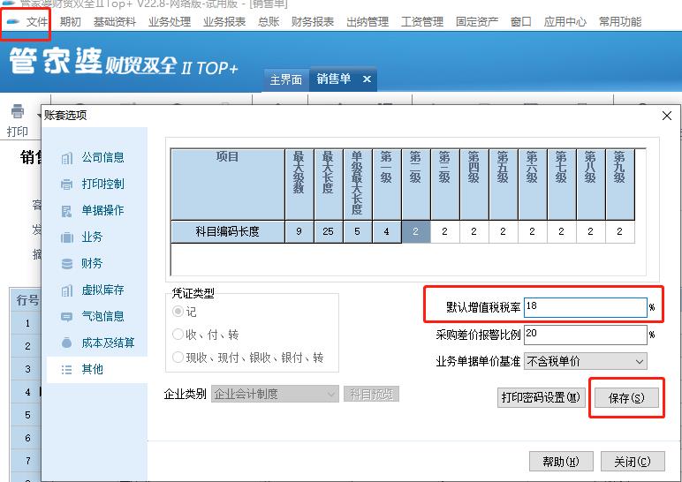Click the 成本及结算 bag icon
Screen dimensions: 682x482
[66, 343]
